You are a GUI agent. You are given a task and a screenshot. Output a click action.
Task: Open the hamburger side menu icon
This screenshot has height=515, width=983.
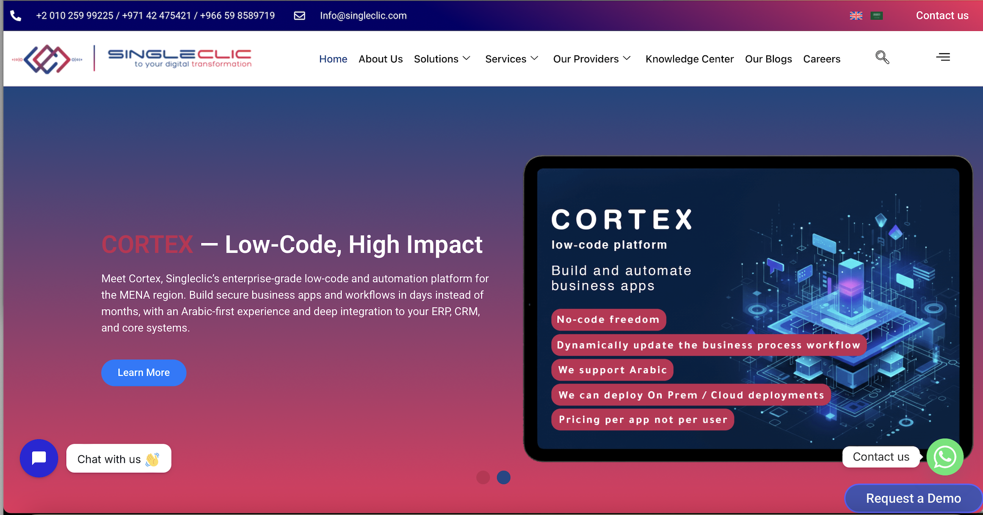943,57
